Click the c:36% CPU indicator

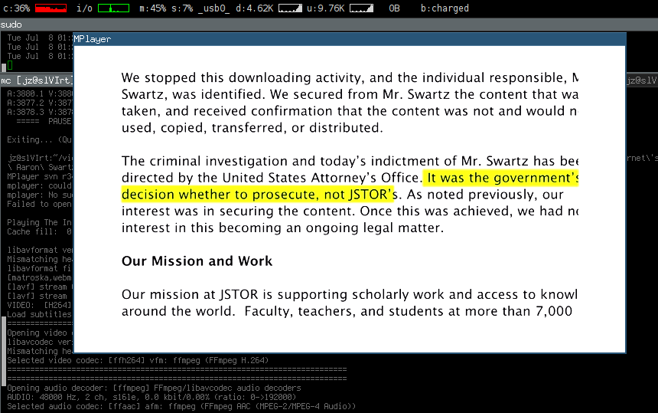16,8
